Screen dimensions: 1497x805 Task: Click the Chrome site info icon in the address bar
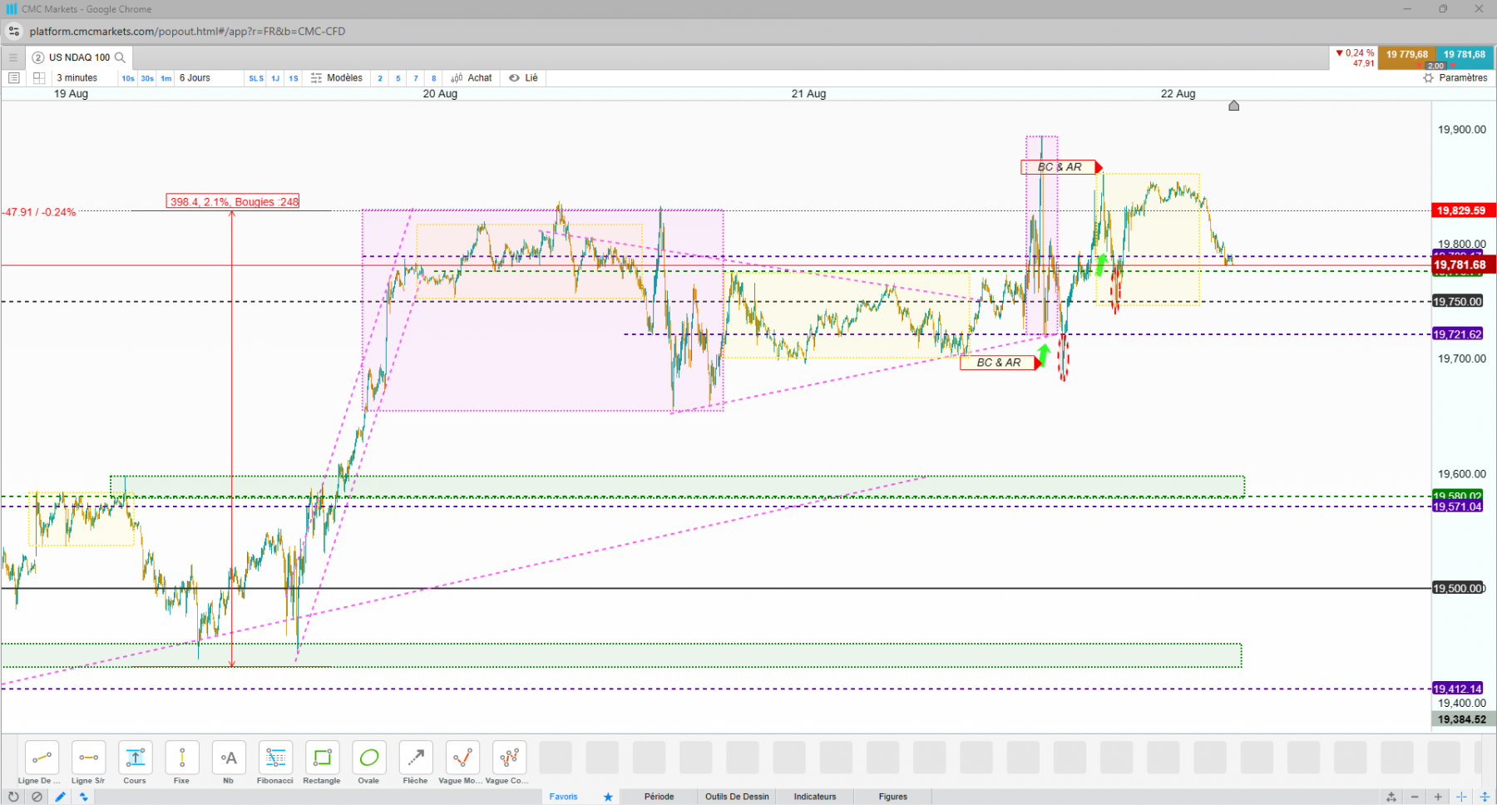click(x=13, y=32)
